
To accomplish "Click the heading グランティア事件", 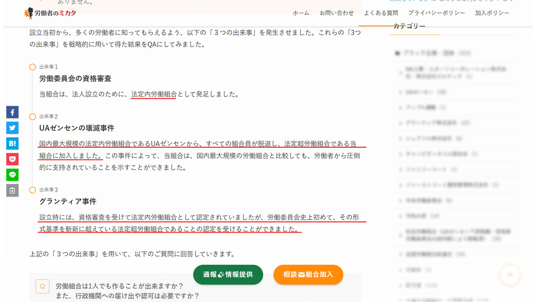I will [68, 201].
